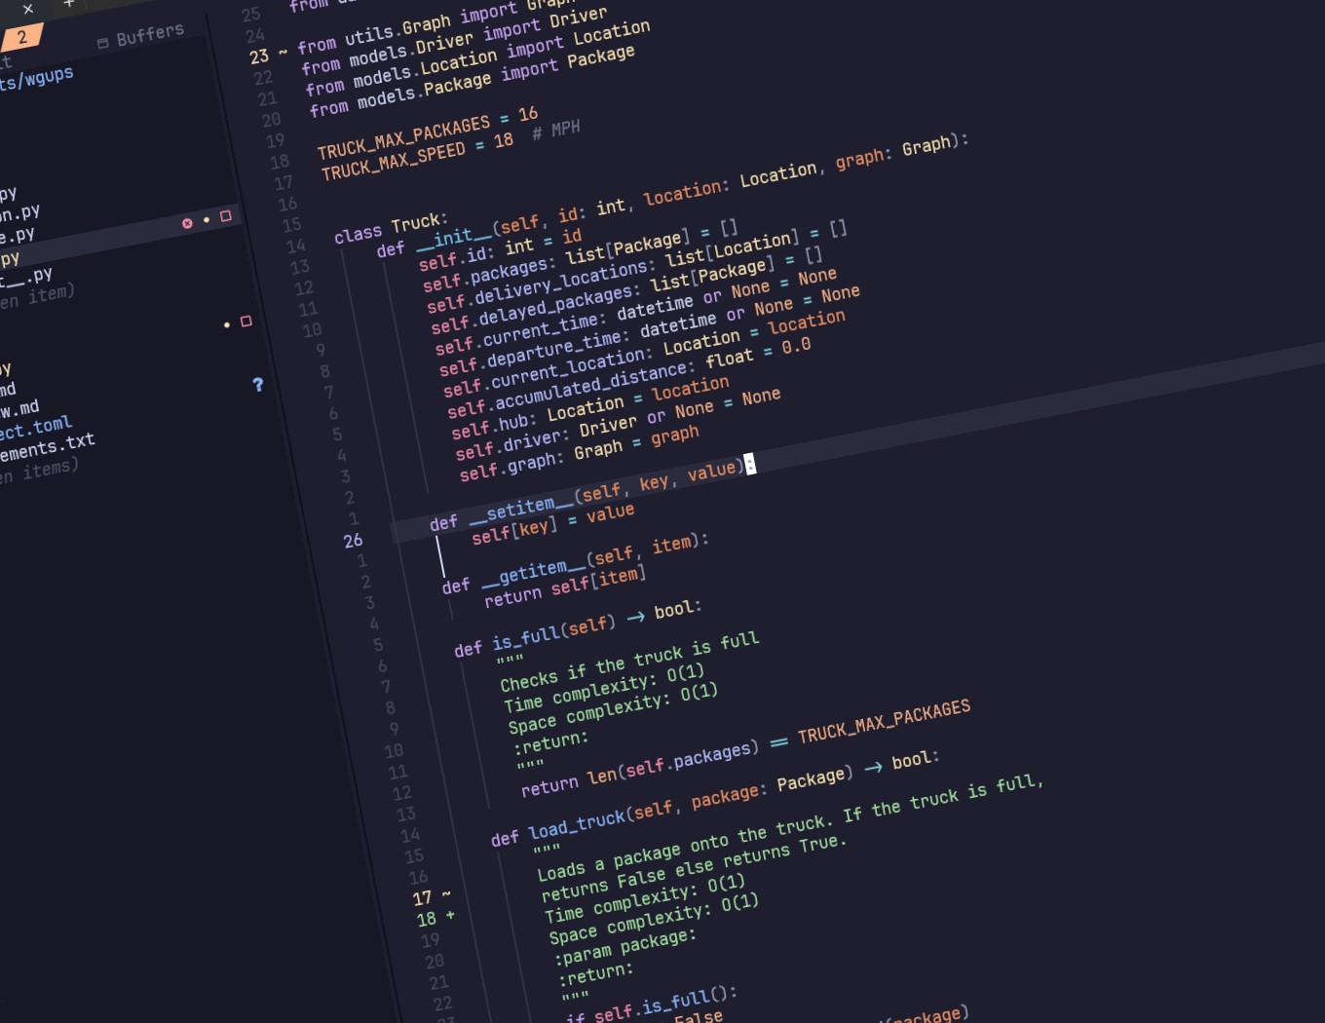Click the 'self.accumulated_distance: float = 0.0' line
The width and height of the screenshot is (1325, 1023).
pyautogui.click(x=628, y=379)
